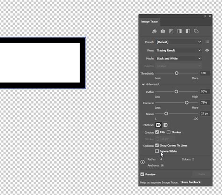Open the manage presets list icon
Image resolution: width=222 pixels, height=195 pixels.
207,42
